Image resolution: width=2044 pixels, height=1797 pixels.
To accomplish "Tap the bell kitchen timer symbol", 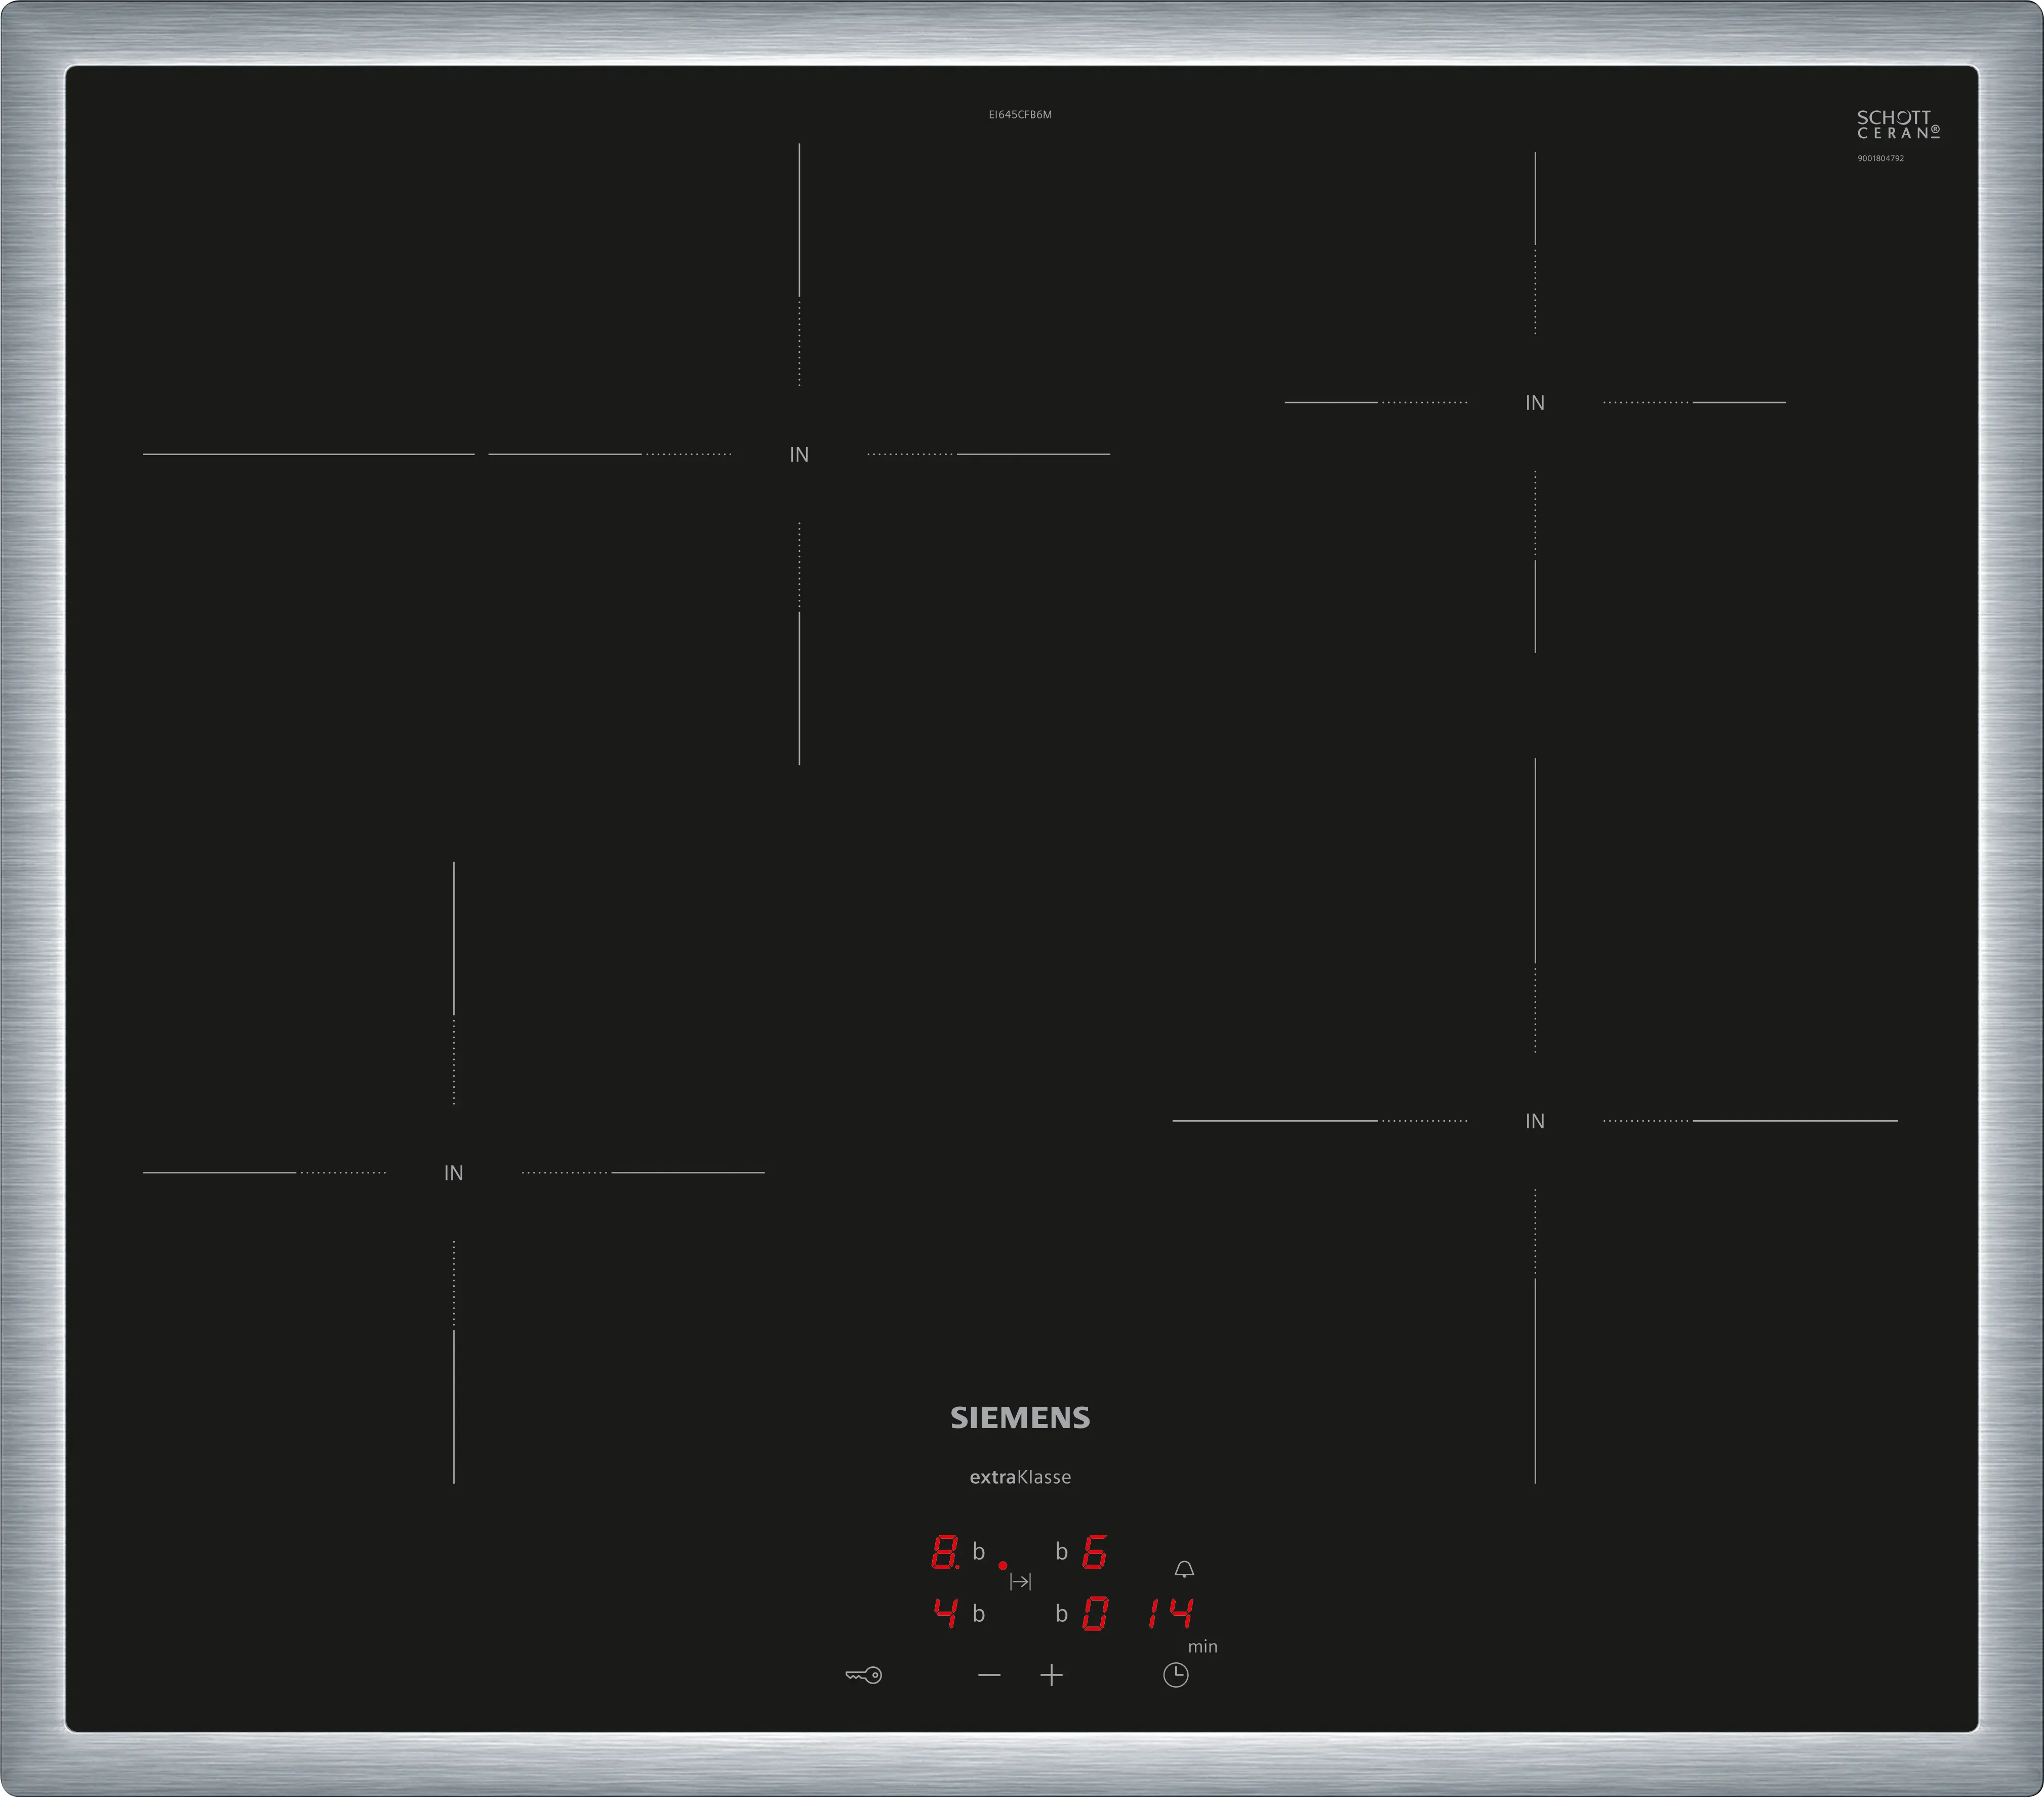I will coord(1184,1569).
